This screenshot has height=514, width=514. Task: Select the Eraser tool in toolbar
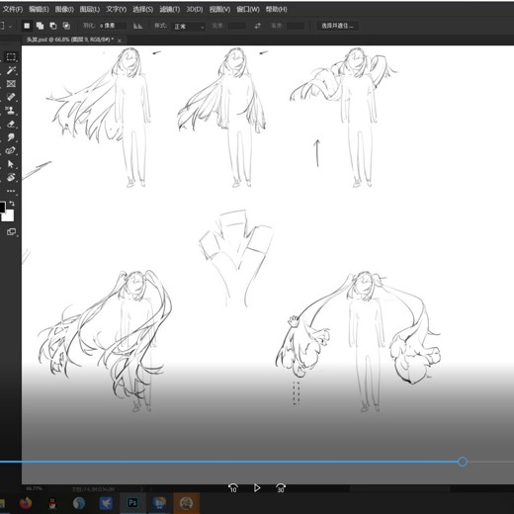tap(11, 124)
